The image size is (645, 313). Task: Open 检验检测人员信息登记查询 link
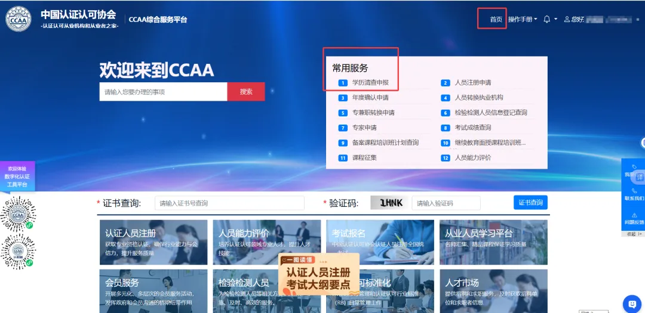491,113
